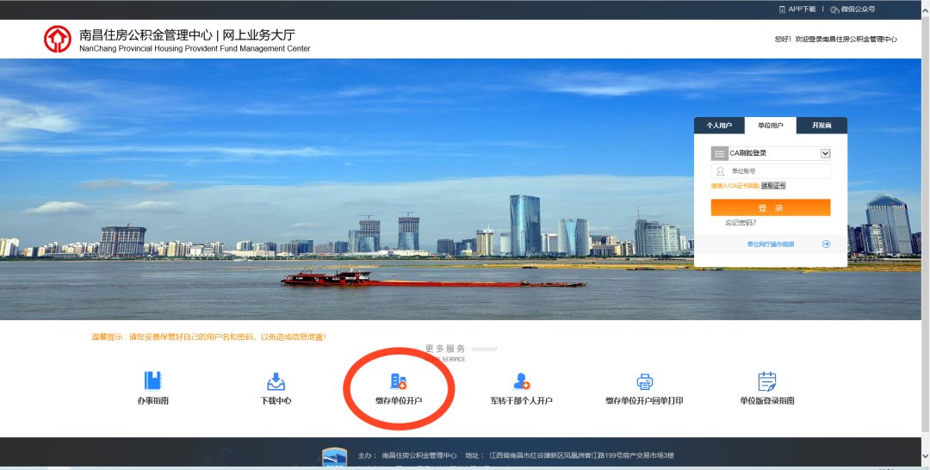Click the WeChat 微信公众号 icon
The height and width of the screenshot is (470, 930).
click(x=835, y=9)
